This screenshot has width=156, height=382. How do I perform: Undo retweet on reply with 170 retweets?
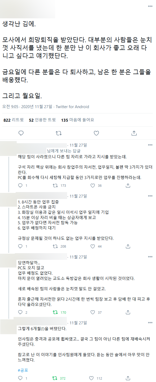coord(55,312)
